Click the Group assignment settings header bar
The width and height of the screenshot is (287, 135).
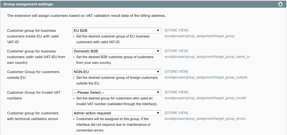tap(144, 4)
